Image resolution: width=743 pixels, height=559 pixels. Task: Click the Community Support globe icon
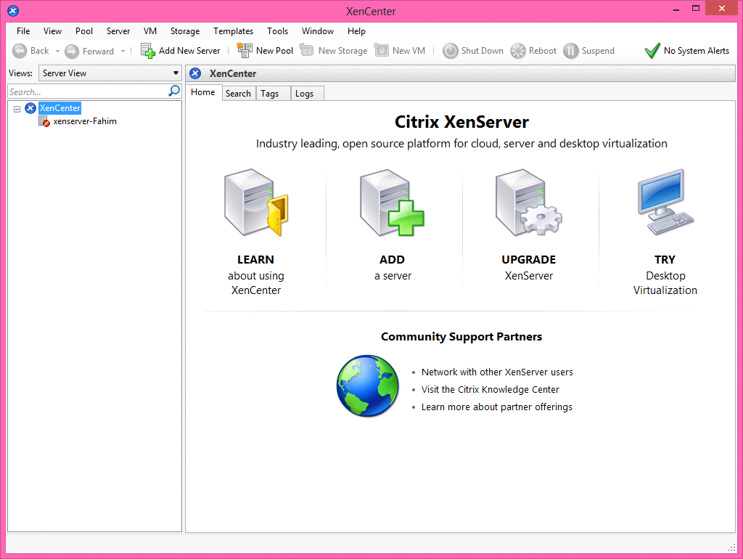click(368, 386)
